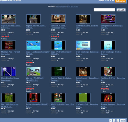
Task: Open Brothers In Arms Landscape thumbnail
Action: point(58,19)
